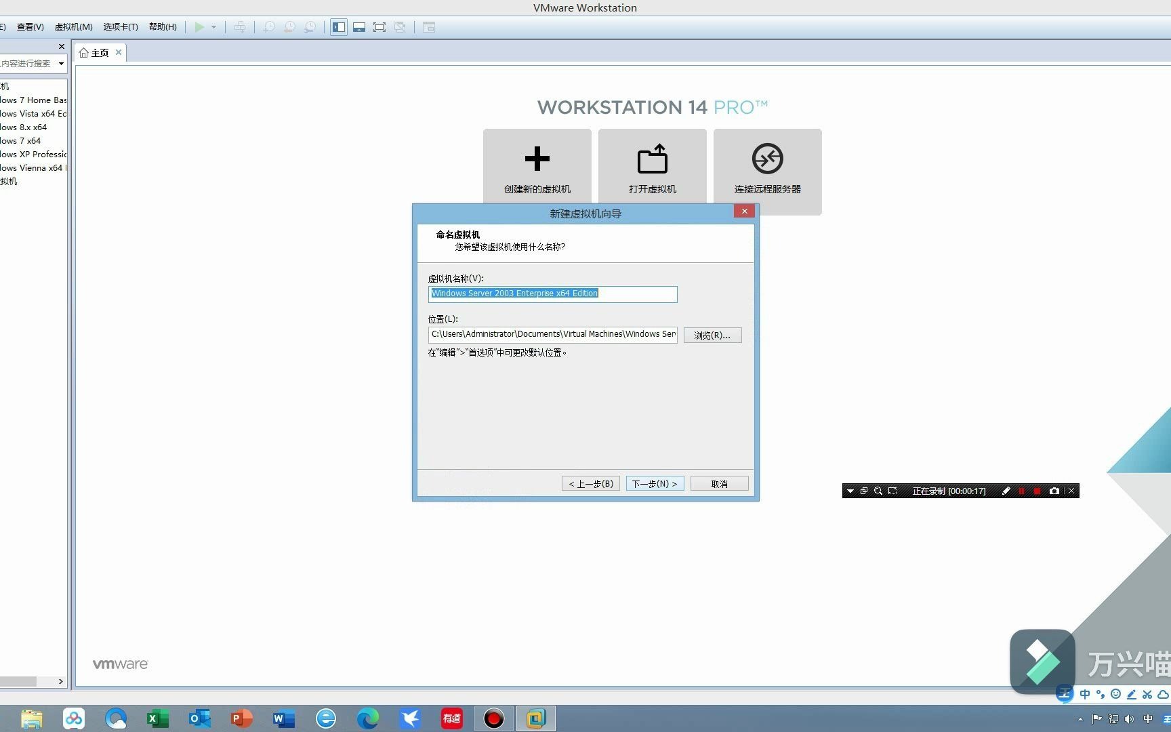Image resolution: width=1171 pixels, height=732 pixels.
Task: Select the Windows Vienna x64 VM entry
Action: pos(33,167)
